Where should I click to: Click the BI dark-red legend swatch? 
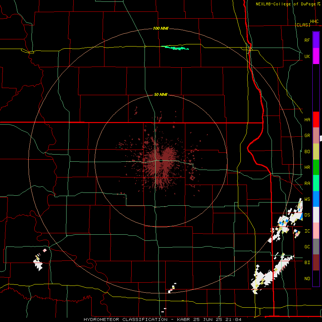(316, 263)
